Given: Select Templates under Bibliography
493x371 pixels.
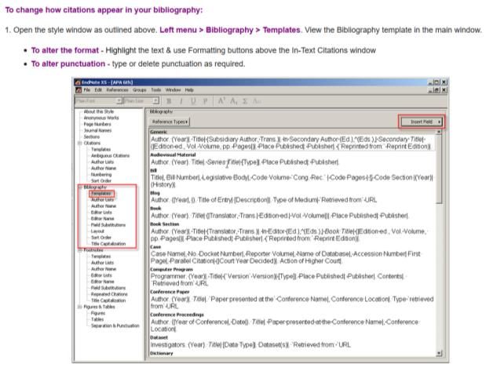Looking at the screenshot, I should pos(101,194).
